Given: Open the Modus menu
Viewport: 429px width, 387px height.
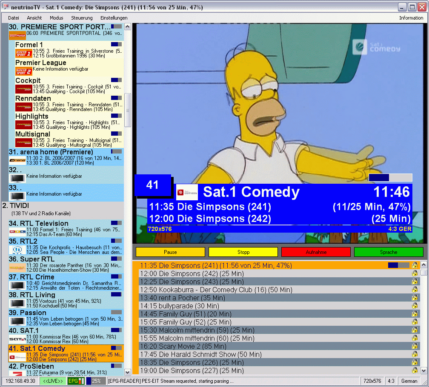Looking at the screenshot, I should tap(56, 18).
